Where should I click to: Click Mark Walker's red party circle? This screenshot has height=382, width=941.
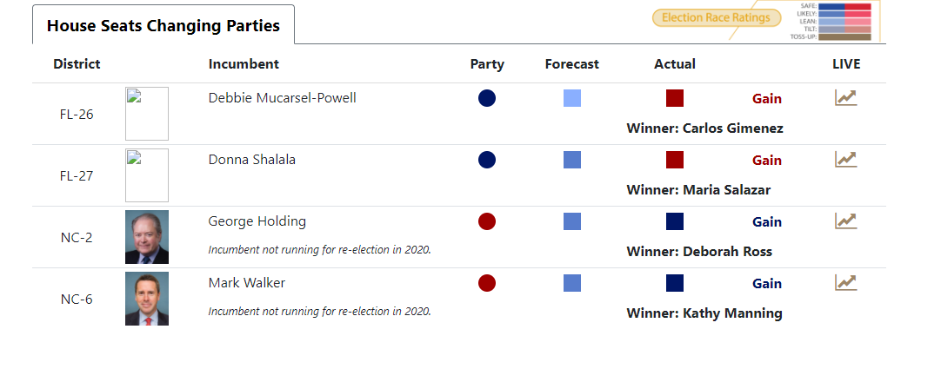[x=487, y=283]
